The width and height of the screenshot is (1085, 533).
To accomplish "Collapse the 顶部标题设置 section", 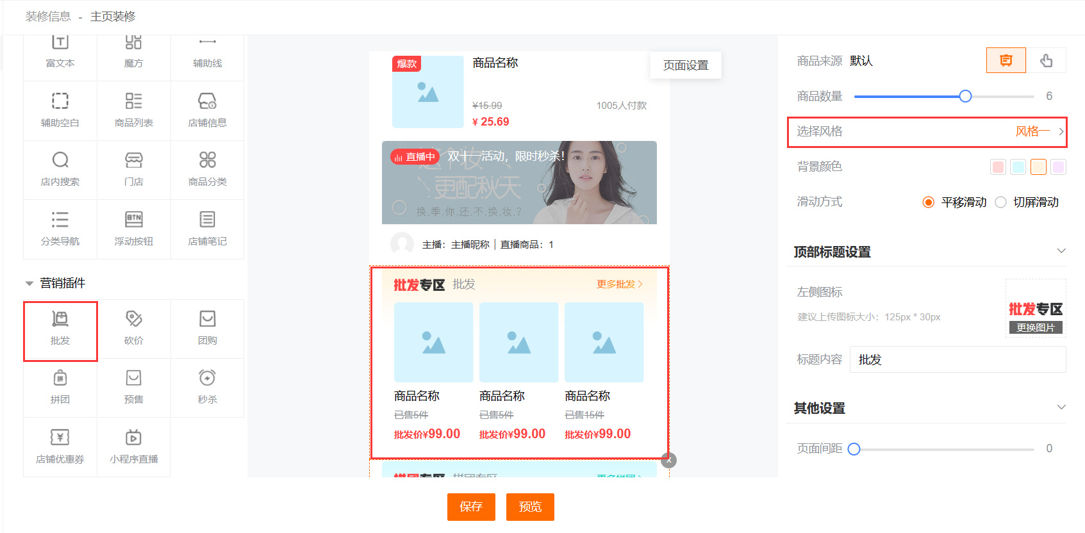I will (1061, 251).
